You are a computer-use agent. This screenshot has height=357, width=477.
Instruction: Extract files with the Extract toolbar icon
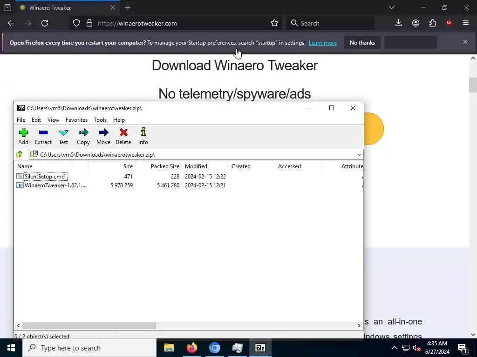43,136
